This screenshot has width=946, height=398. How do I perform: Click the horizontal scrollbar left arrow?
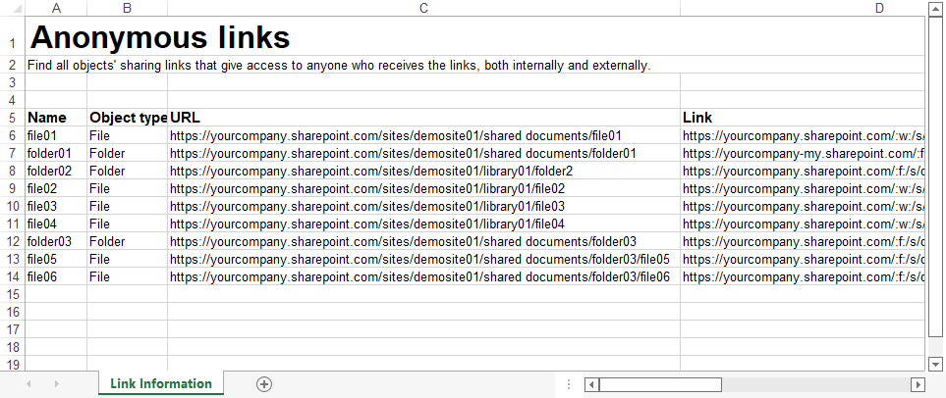point(591,384)
